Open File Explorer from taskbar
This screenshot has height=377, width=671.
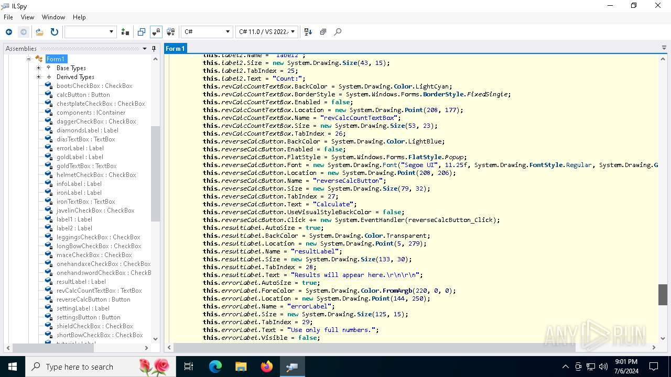click(x=241, y=367)
